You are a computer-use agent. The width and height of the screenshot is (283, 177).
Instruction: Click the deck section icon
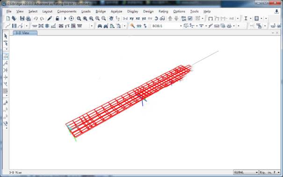click(x=35, y=26)
